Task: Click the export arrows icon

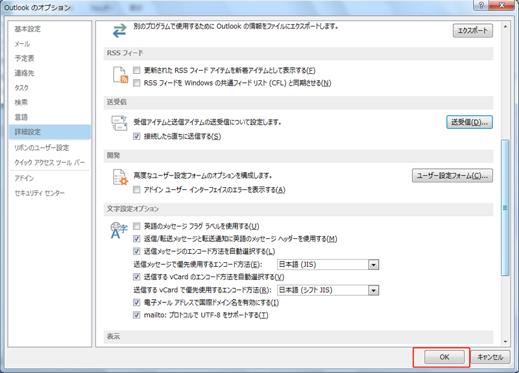Action: [119, 30]
